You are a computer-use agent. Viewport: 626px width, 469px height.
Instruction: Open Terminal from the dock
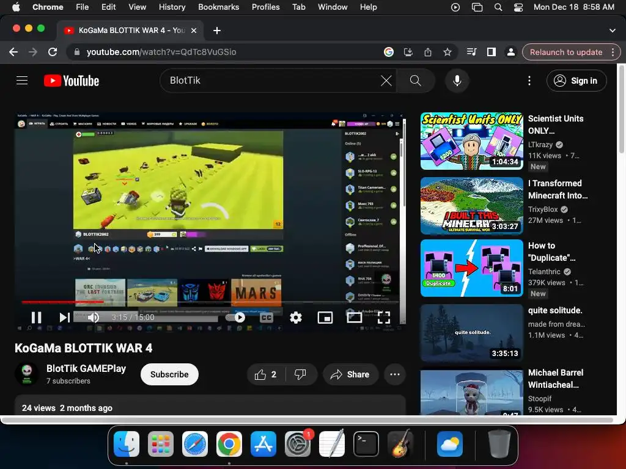tap(366, 444)
